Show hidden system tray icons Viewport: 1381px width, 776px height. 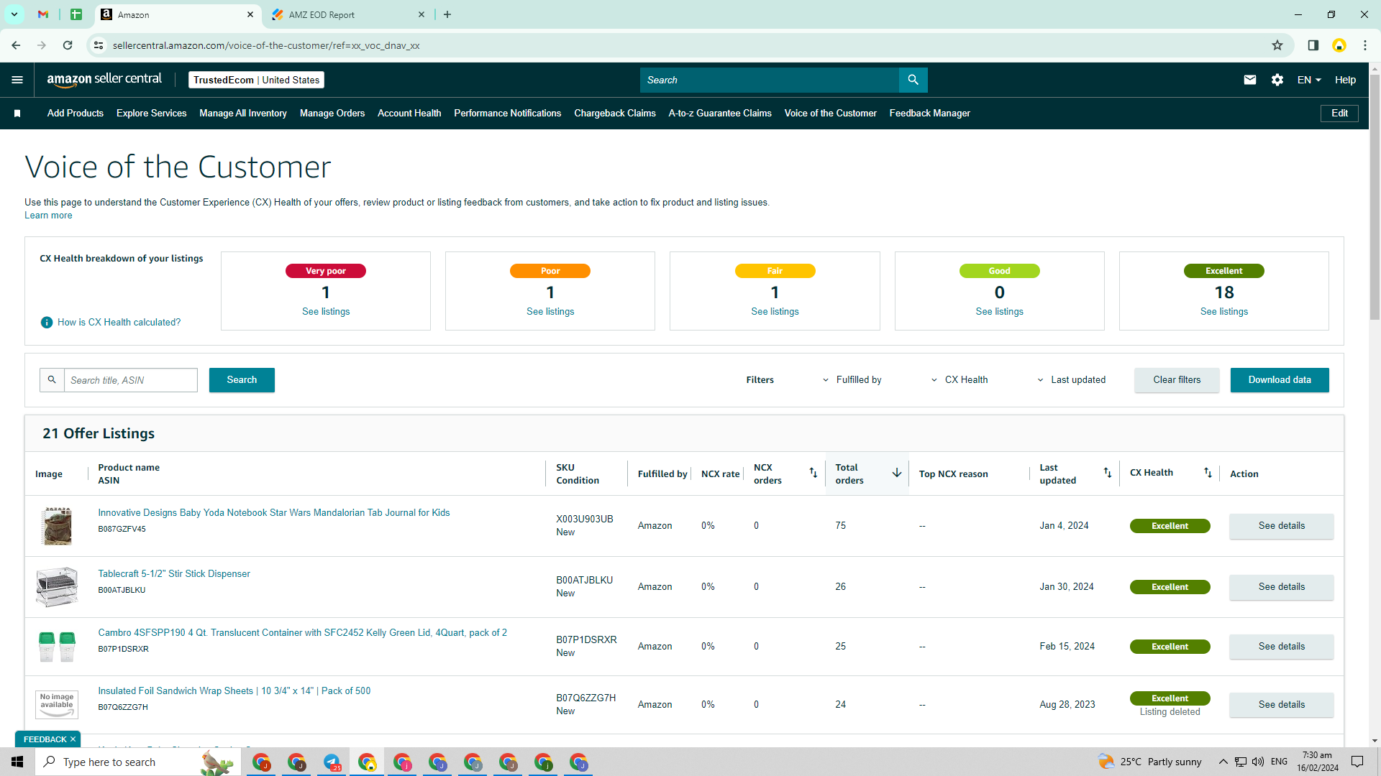(x=1223, y=762)
